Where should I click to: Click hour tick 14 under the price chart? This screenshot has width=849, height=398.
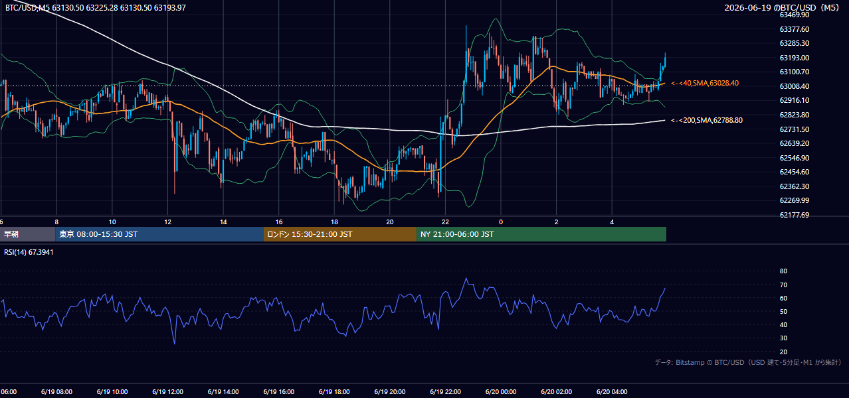click(224, 222)
